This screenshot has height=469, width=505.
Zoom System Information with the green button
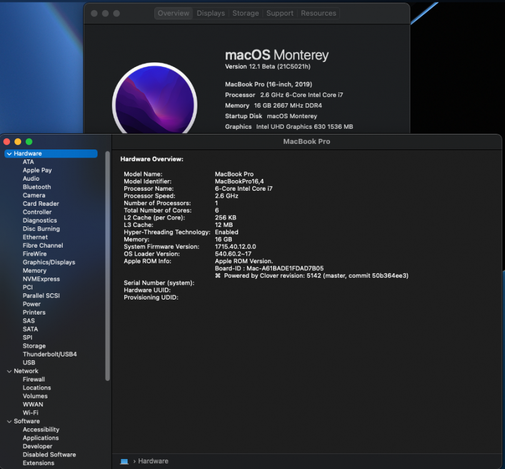(x=29, y=142)
